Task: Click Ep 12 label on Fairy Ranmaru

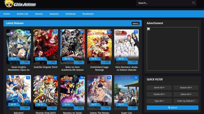Action: [x=121, y=59]
